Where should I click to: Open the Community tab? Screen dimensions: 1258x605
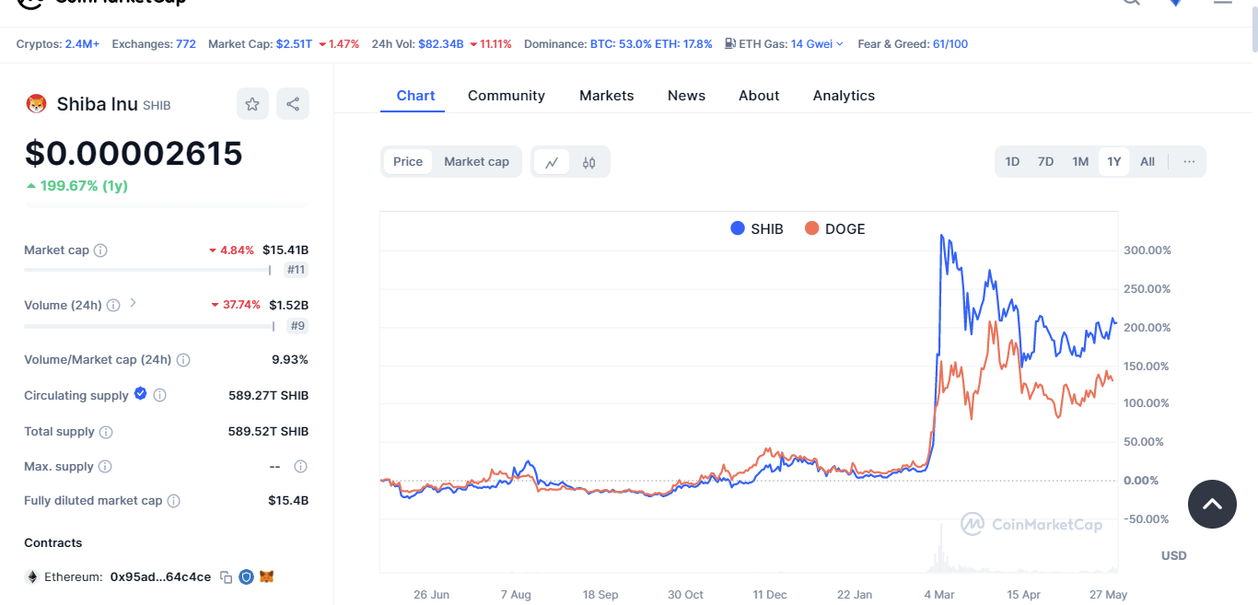click(x=507, y=96)
